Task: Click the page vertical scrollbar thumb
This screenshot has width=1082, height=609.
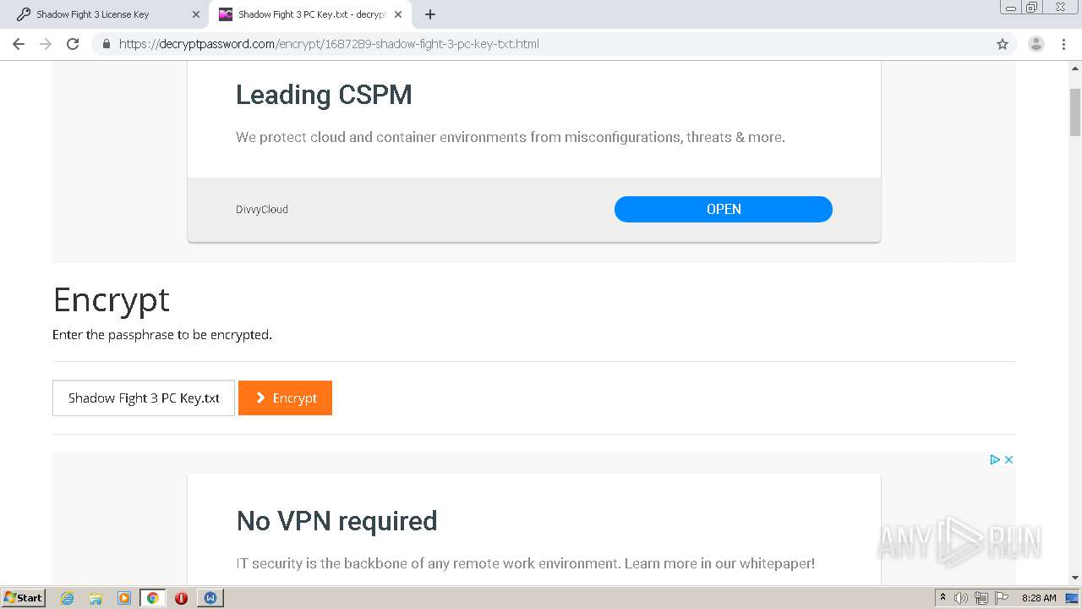Action: 1075,112
